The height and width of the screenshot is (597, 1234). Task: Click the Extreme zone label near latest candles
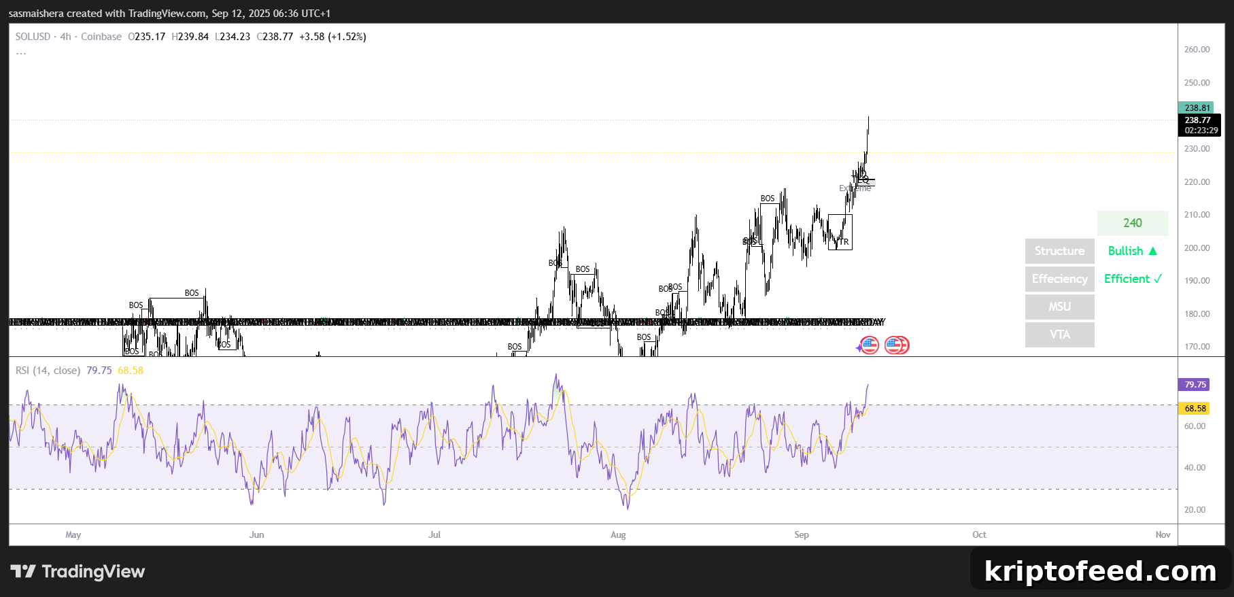[x=855, y=188]
